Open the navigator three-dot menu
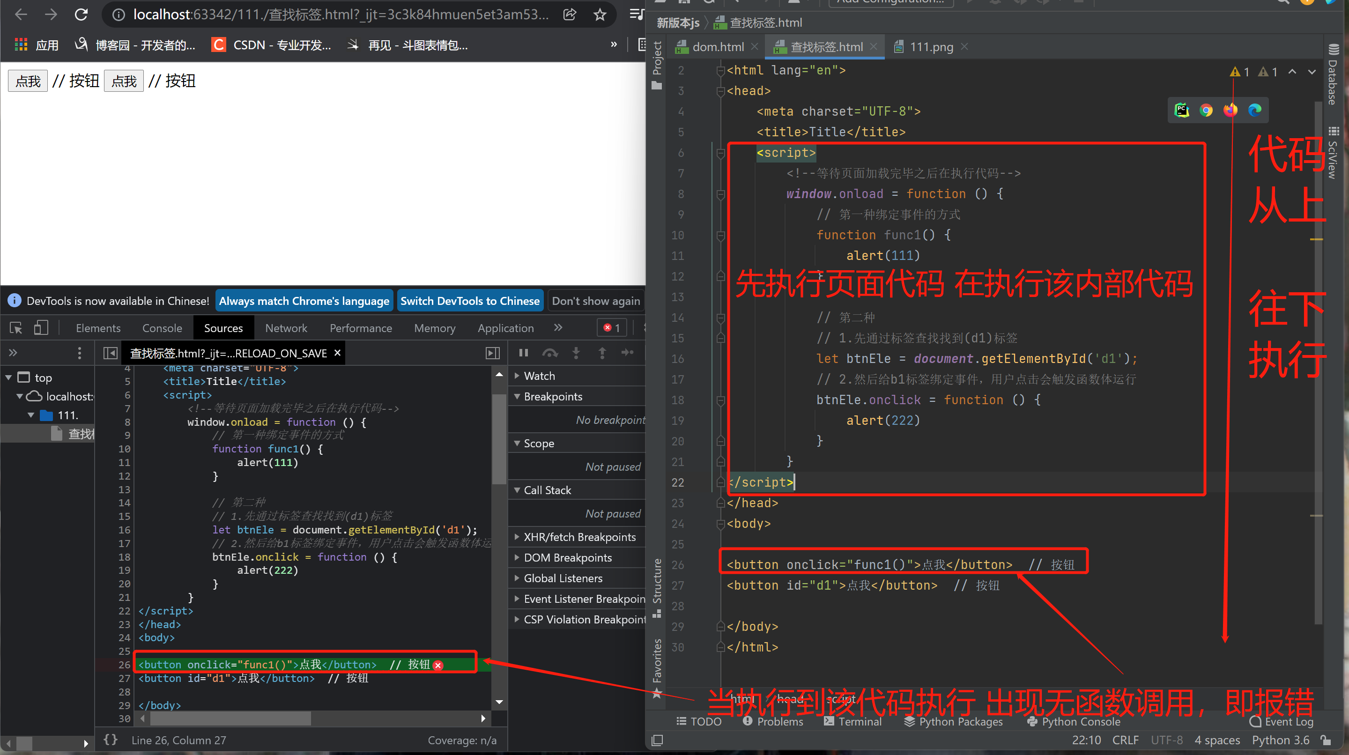1349x755 pixels. pos(80,352)
